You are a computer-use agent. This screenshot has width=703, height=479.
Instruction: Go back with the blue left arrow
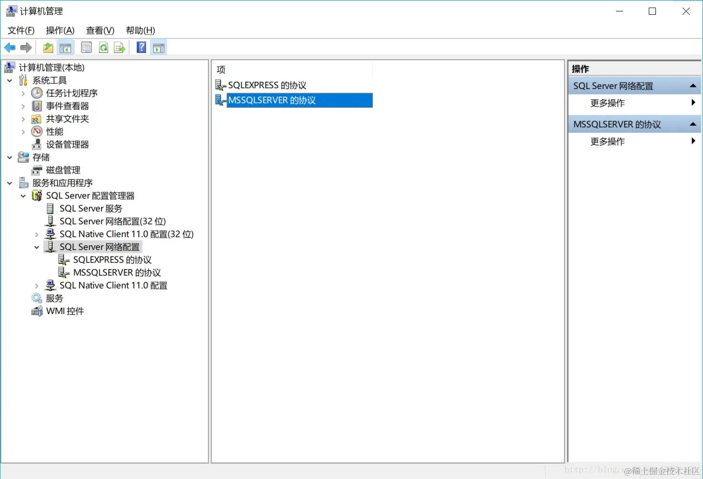pos(10,47)
